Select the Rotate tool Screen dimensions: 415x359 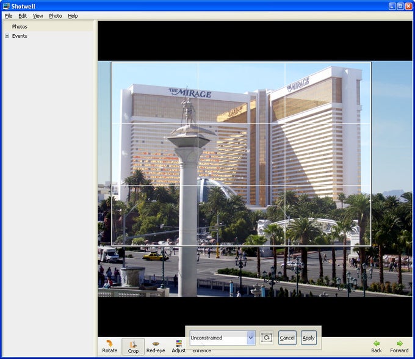point(110,346)
